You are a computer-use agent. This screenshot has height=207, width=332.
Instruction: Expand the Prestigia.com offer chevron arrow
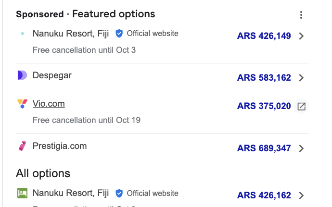(x=301, y=148)
